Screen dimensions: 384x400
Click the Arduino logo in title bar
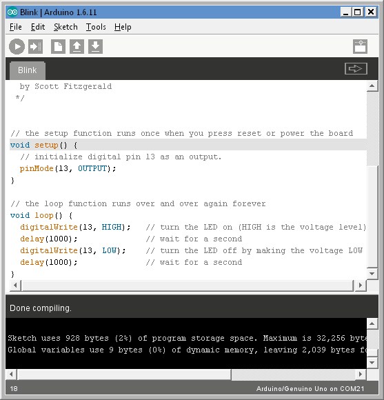12,12
